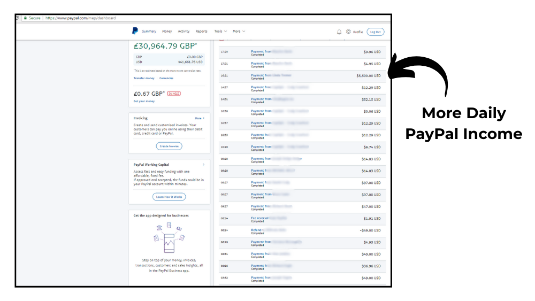Open the 06:31 payment transaction
Image resolution: width=535 pixels, height=301 pixels.
pos(302,254)
